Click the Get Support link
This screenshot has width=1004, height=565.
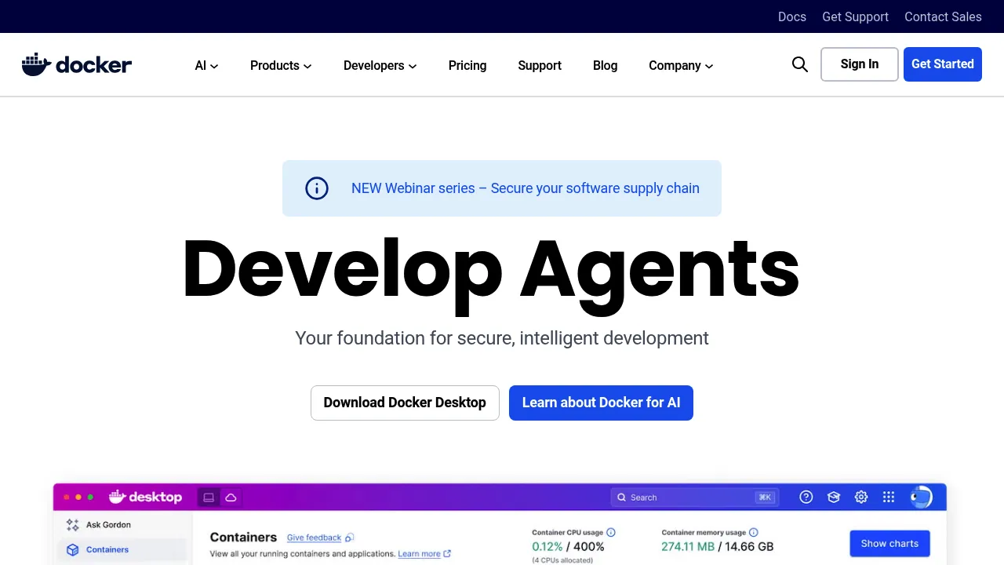[x=855, y=16]
